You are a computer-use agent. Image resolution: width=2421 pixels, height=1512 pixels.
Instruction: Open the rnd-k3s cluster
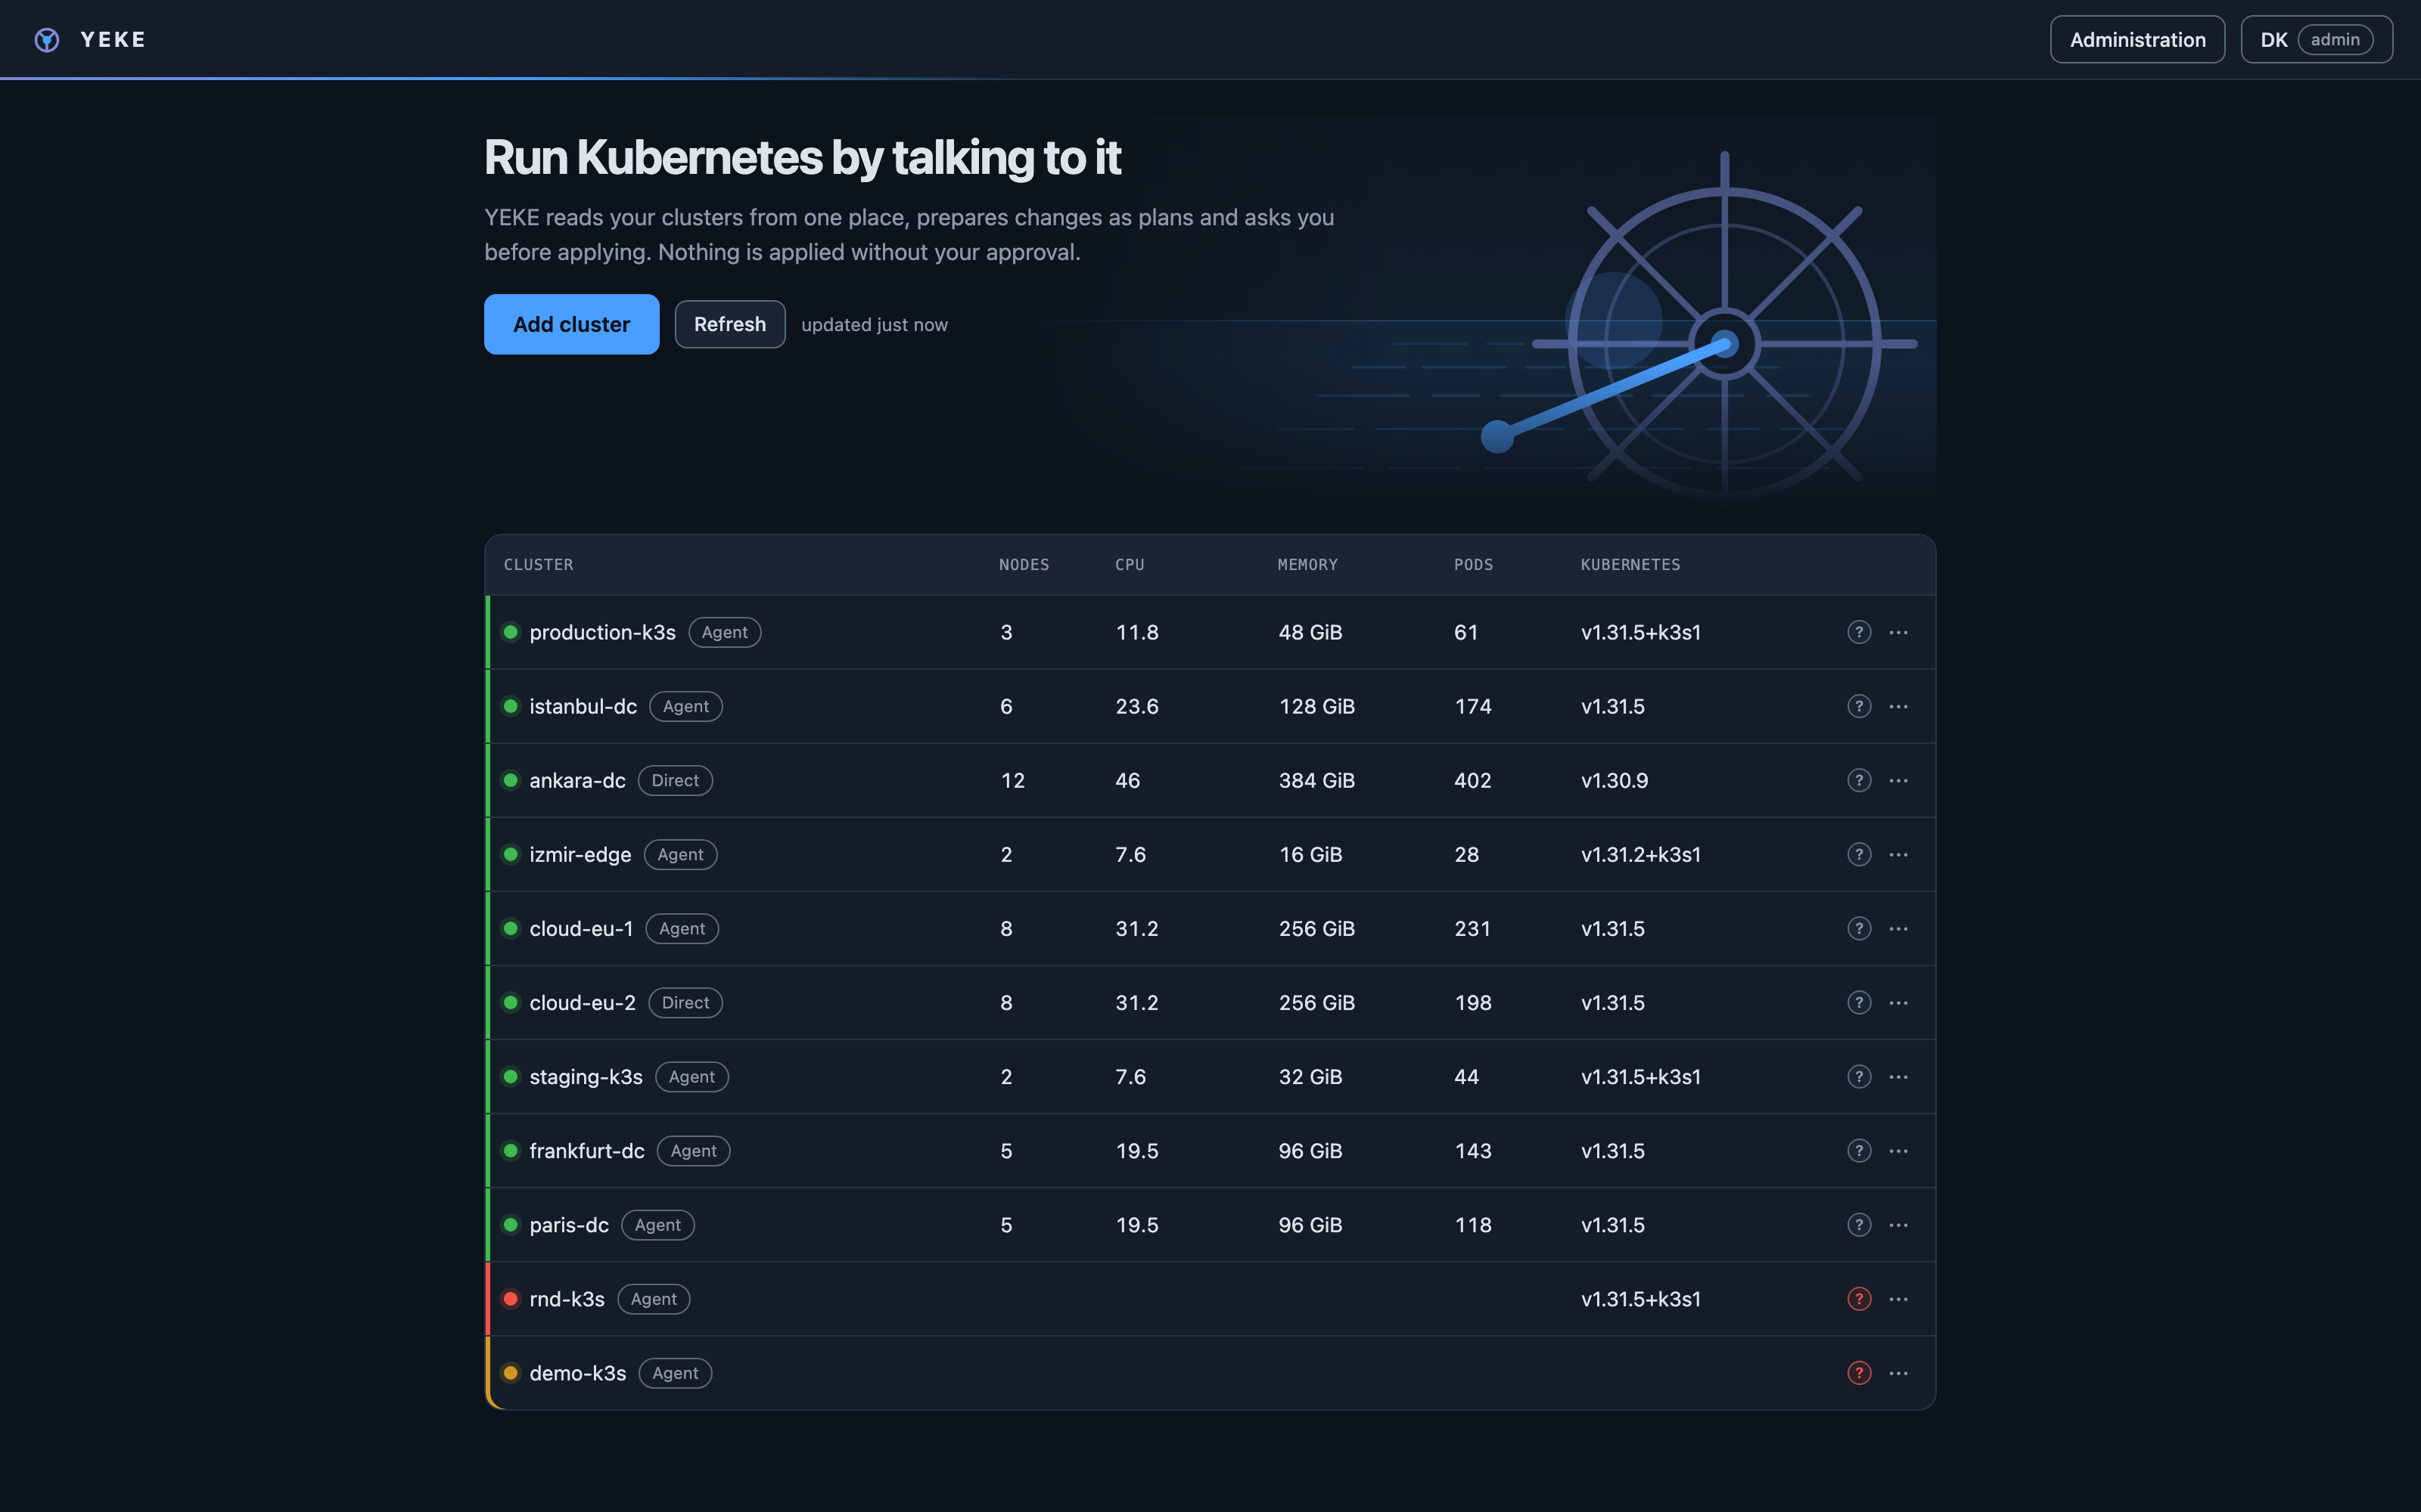567,1298
